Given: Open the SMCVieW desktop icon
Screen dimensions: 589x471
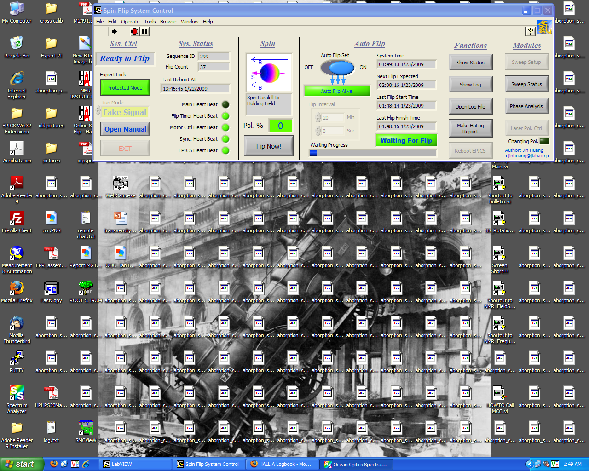Looking at the screenshot, I should tap(86, 432).
